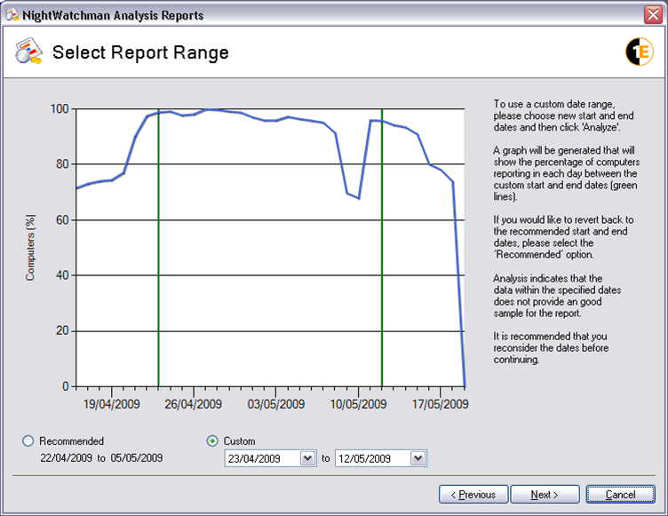Click the orange 1E logo
The height and width of the screenshot is (516, 668).
(x=640, y=52)
